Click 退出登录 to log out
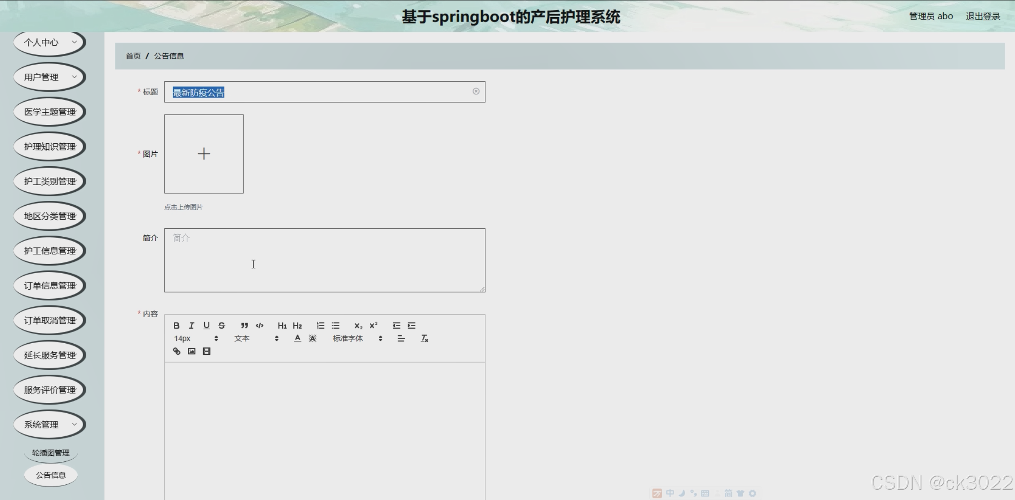This screenshot has width=1015, height=500. pyautogui.click(x=983, y=16)
